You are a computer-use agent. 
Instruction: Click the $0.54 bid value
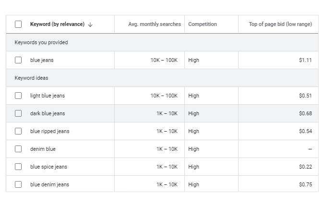tap(305, 131)
